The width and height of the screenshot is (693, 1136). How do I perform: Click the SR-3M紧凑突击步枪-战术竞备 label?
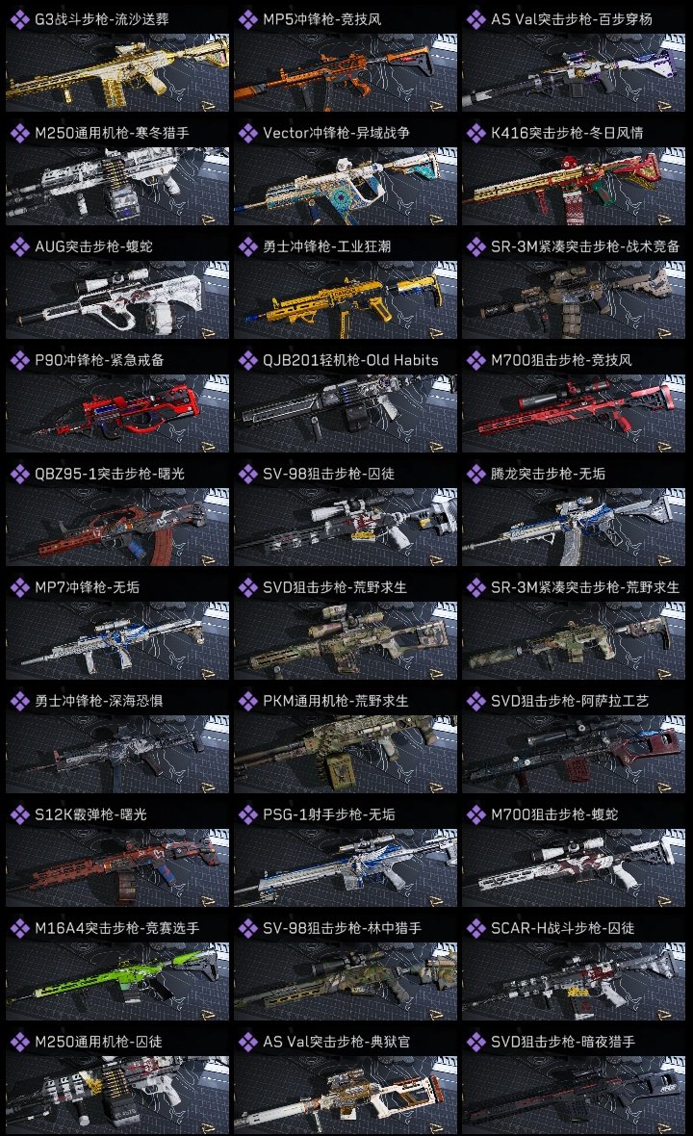tap(585, 246)
